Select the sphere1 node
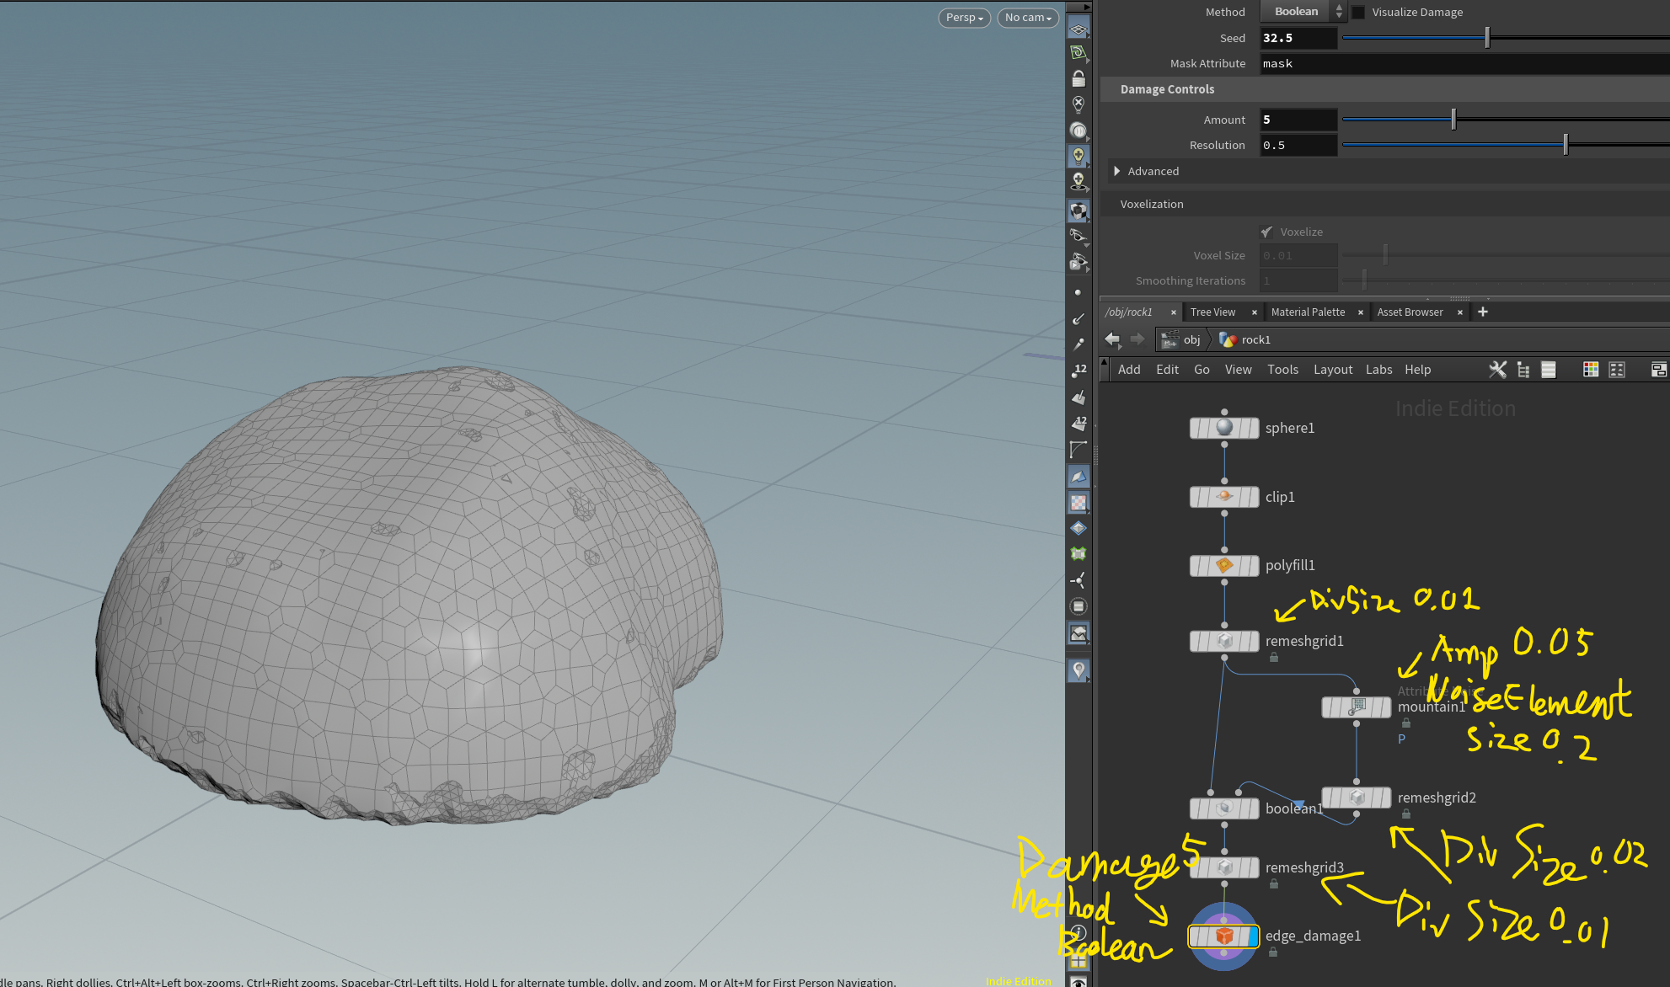The image size is (1670, 987). (1224, 428)
